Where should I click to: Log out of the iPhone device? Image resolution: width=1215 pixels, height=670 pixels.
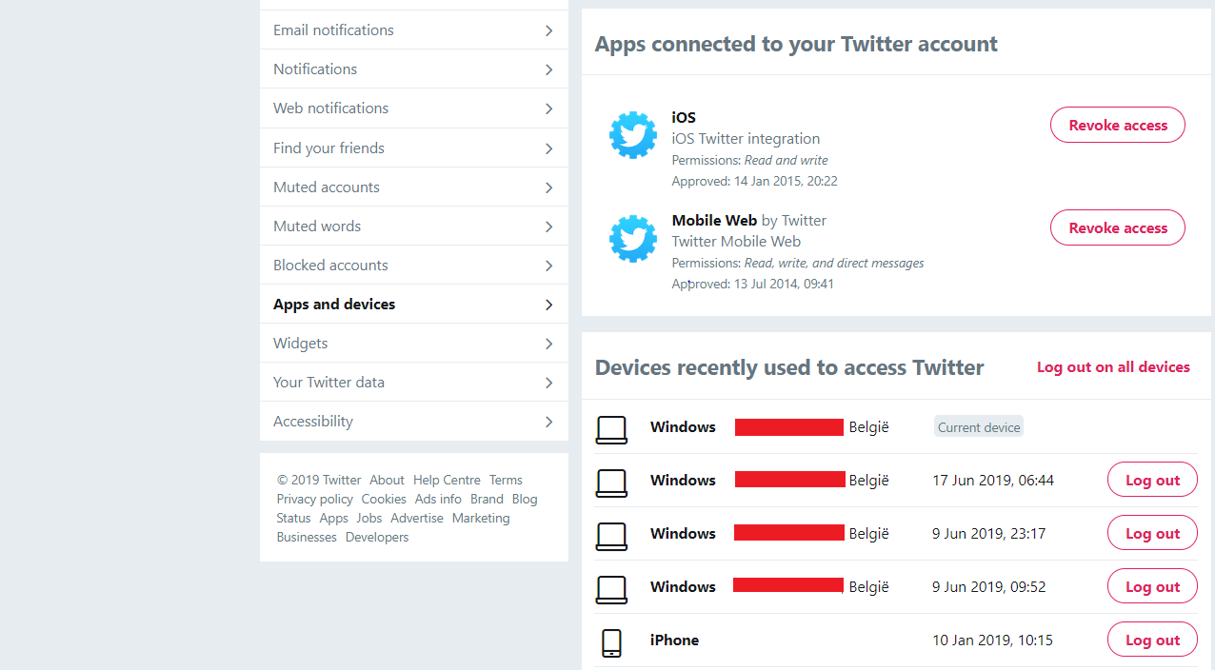click(x=1152, y=640)
